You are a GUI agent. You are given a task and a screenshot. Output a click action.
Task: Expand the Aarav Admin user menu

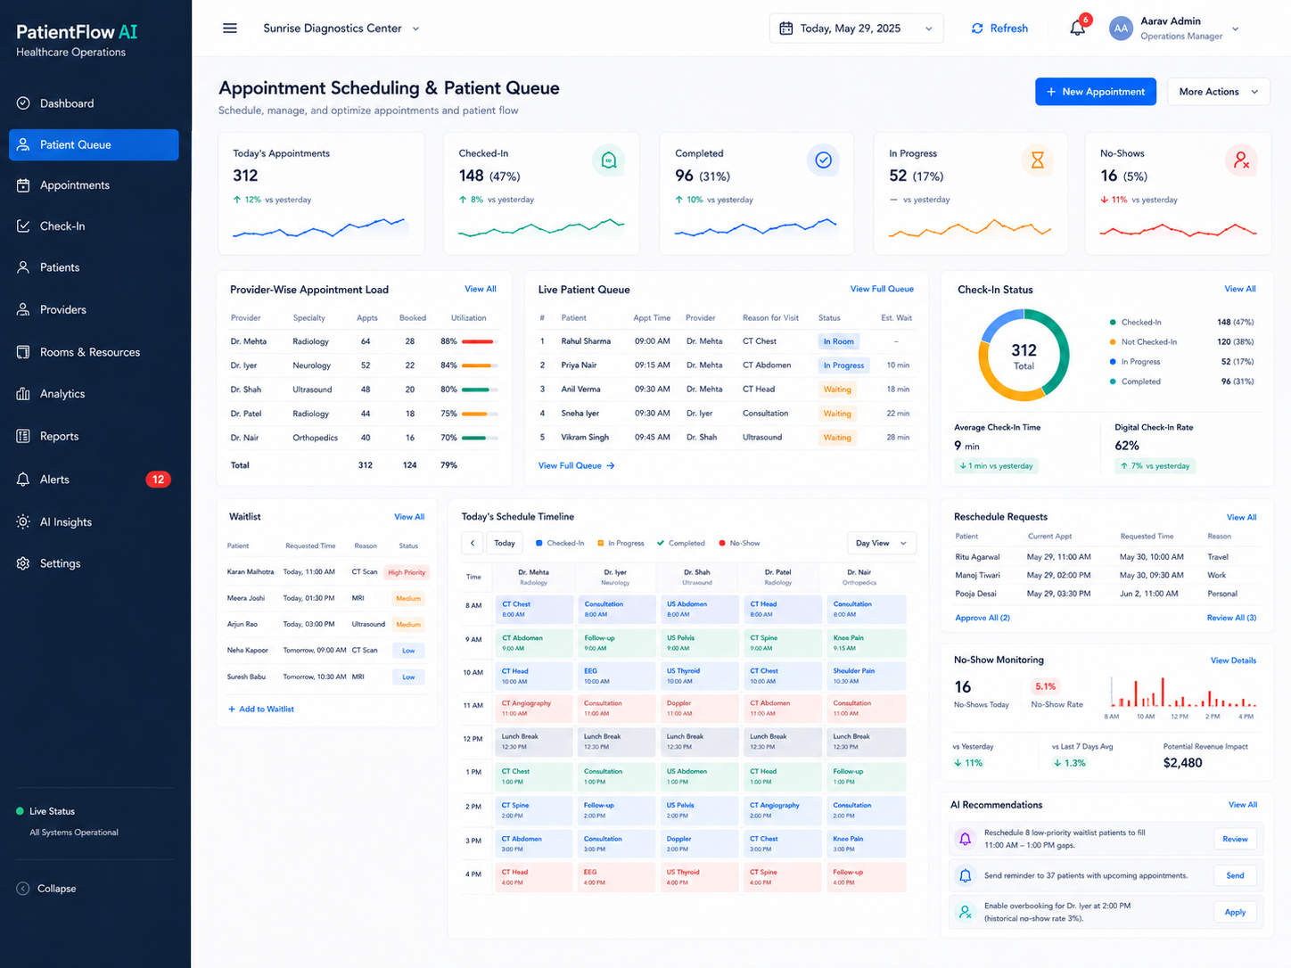(x=1236, y=29)
